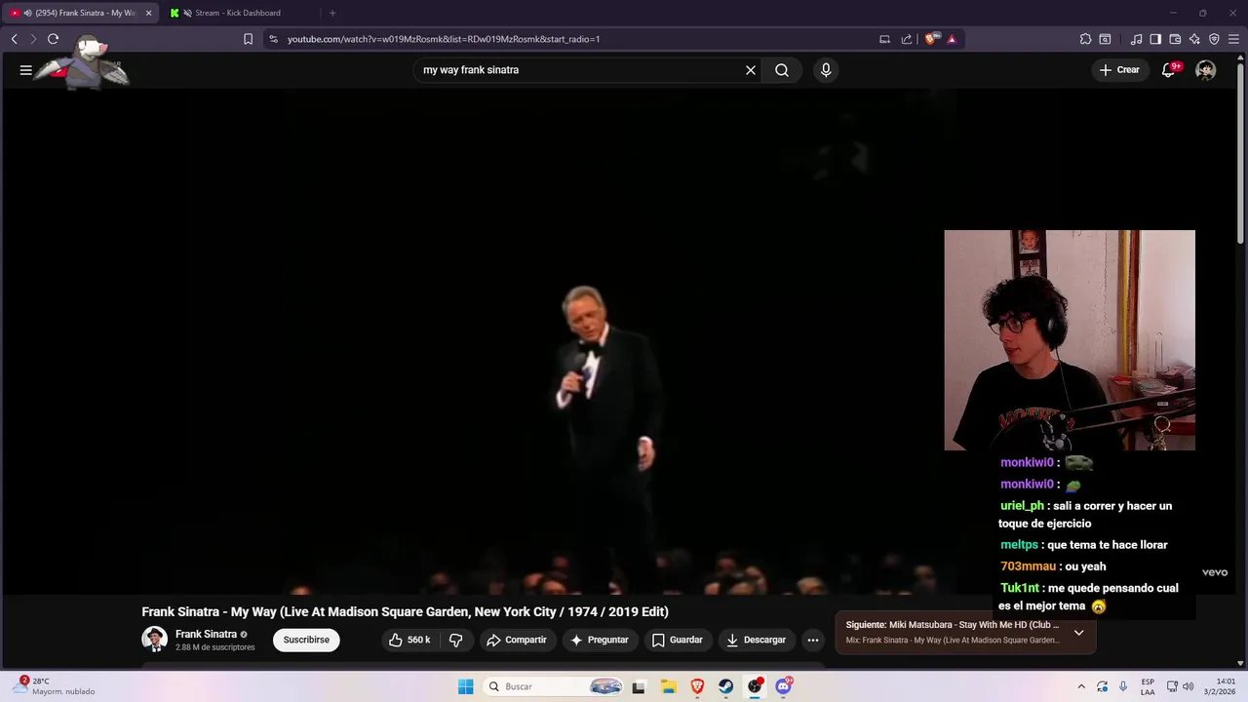Screen dimensions: 1248x702
Task: Open Frank Sinatra channel avatar
Action: click(x=154, y=640)
